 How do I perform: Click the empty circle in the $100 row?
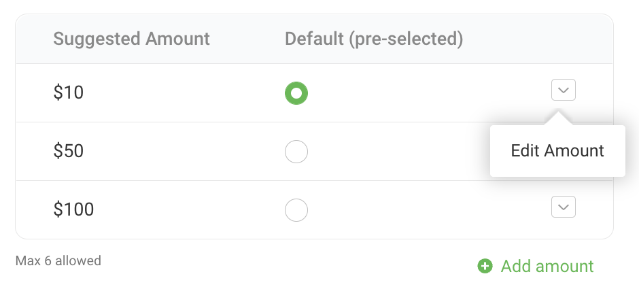click(296, 210)
